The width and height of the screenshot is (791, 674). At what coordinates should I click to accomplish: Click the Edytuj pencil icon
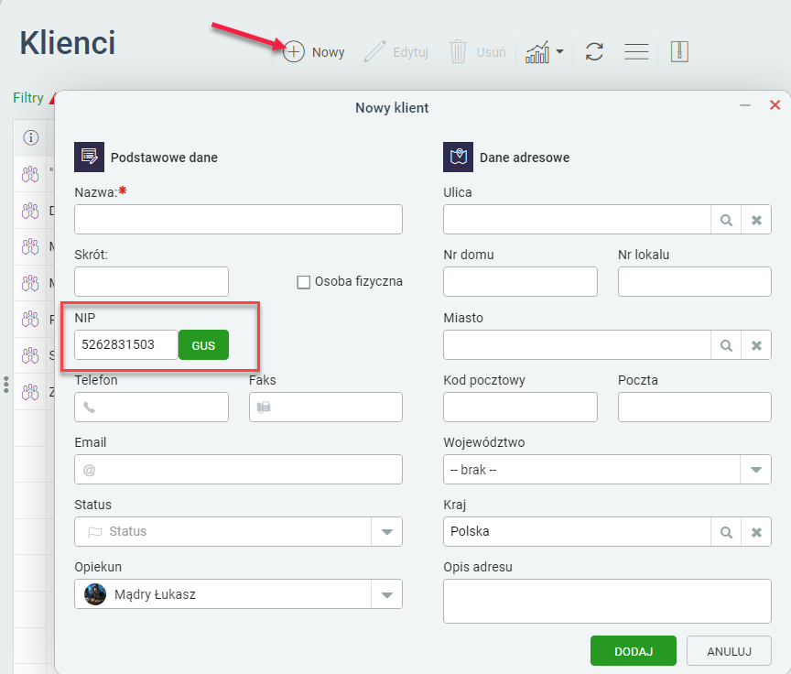pos(374,52)
